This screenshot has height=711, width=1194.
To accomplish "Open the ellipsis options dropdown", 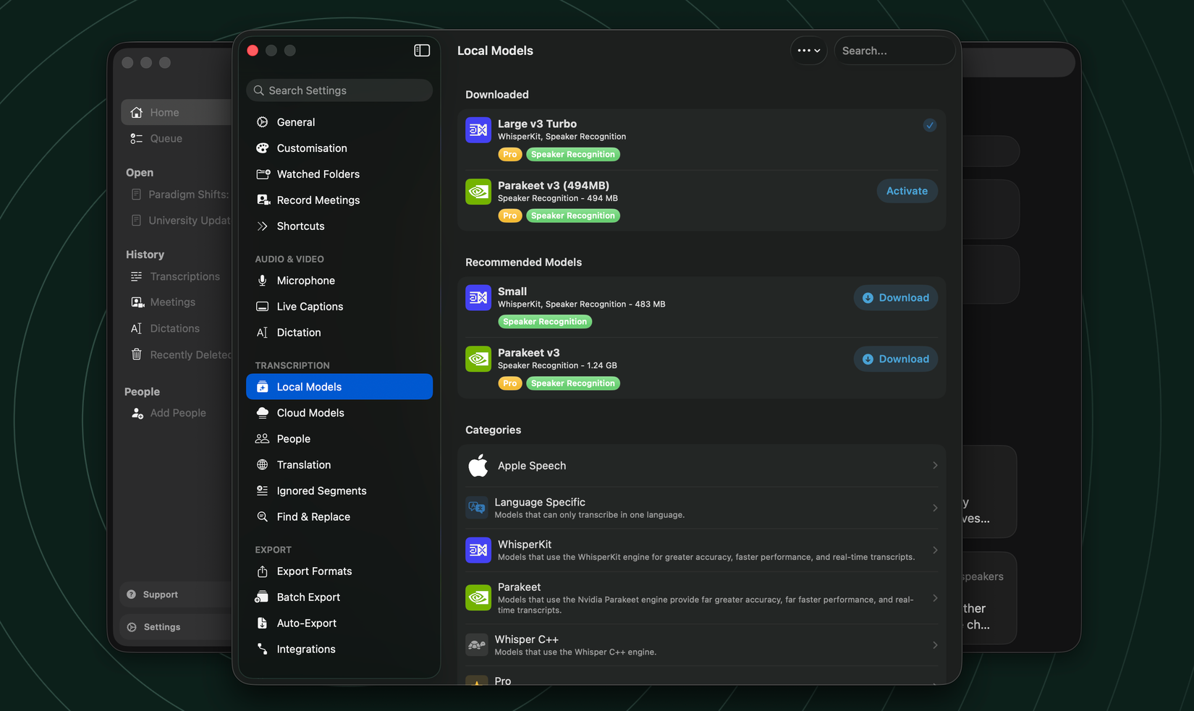I will (808, 51).
